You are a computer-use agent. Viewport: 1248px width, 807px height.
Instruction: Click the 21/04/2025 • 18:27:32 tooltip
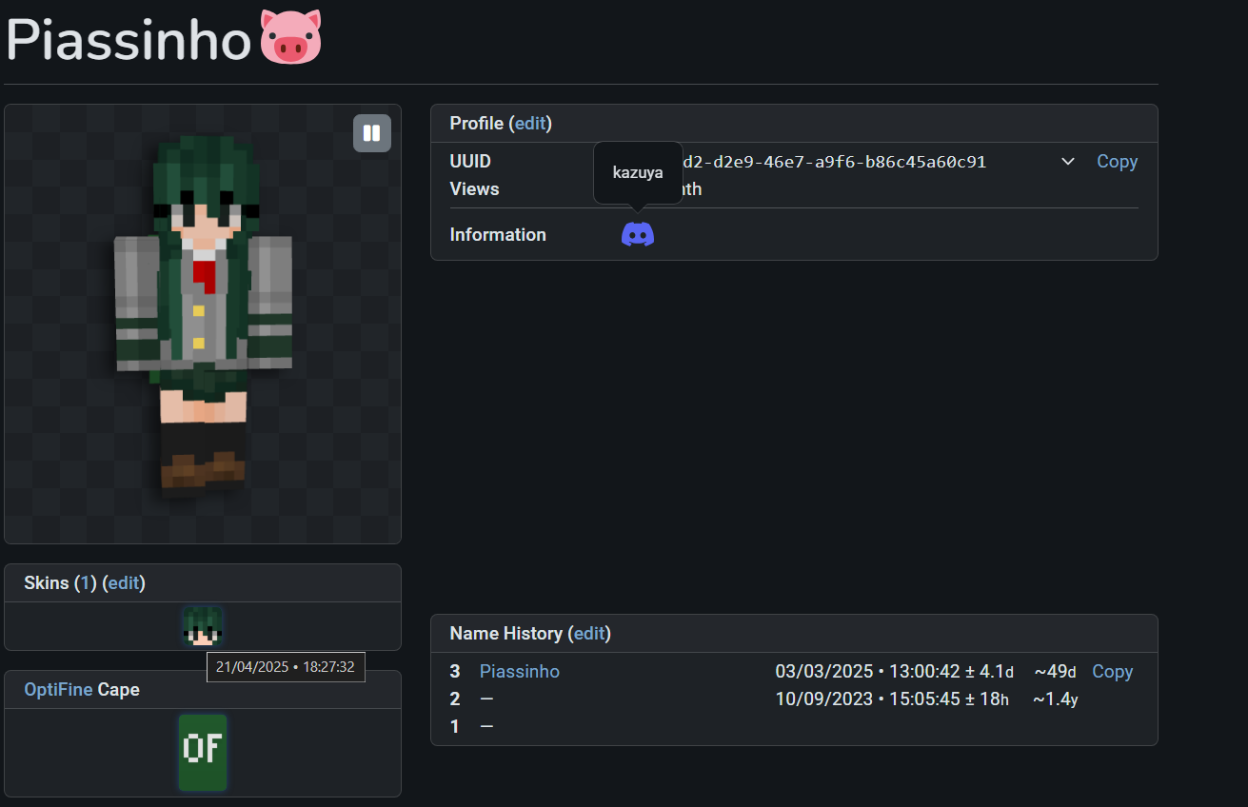click(286, 667)
